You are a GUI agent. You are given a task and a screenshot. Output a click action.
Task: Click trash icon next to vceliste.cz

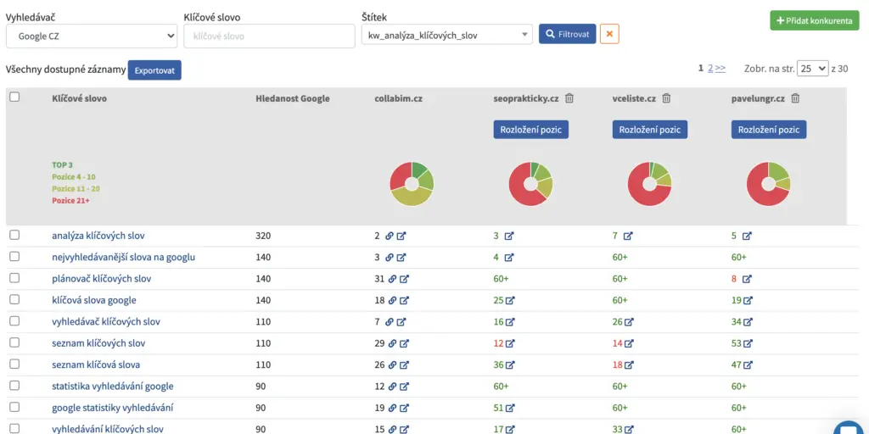666,98
